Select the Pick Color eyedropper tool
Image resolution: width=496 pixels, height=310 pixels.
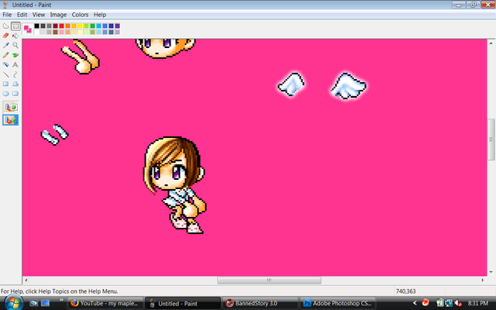coord(5,45)
